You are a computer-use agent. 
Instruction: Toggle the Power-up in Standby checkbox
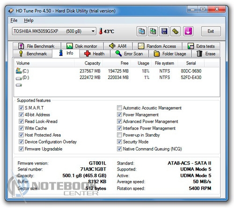pyautogui.click(x=119, y=135)
